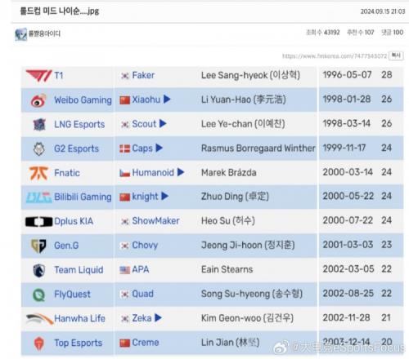
Task: Click the fmkorea post URL
Action: pos(335,56)
